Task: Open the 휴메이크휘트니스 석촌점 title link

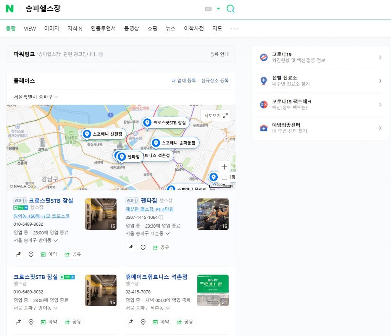Action: click(156, 277)
